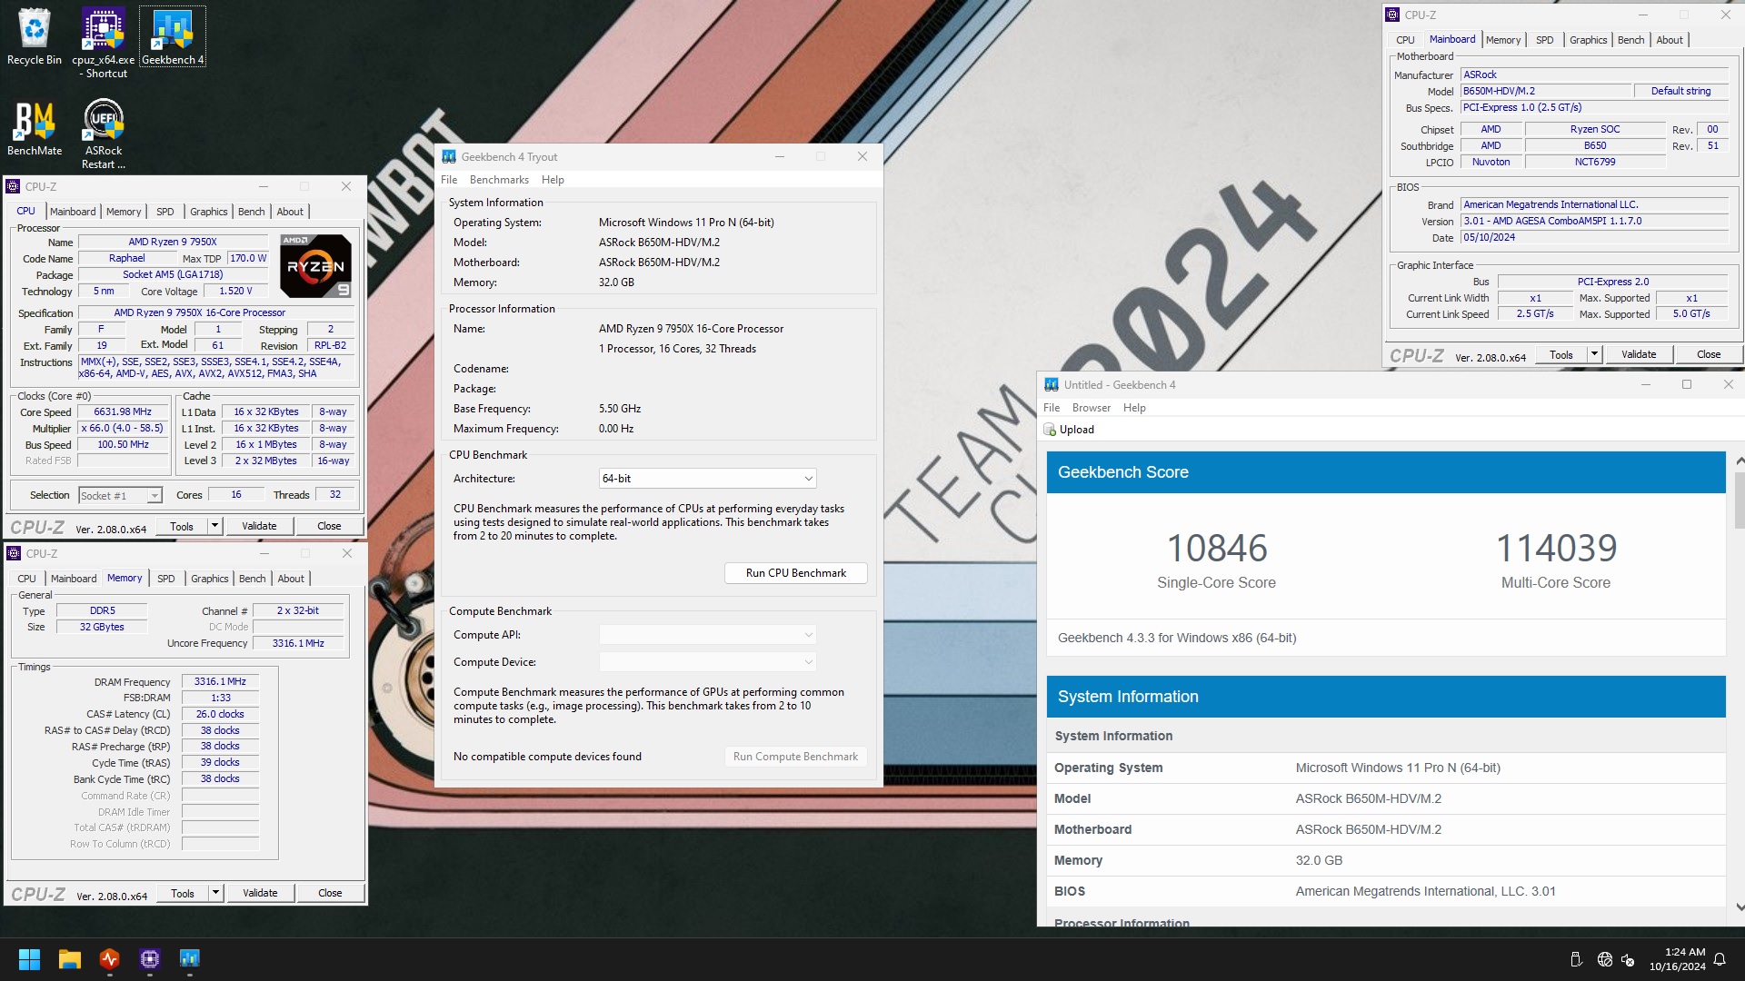Open the Recycle Bin desktop icon
The image size is (1745, 981).
(35, 36)
